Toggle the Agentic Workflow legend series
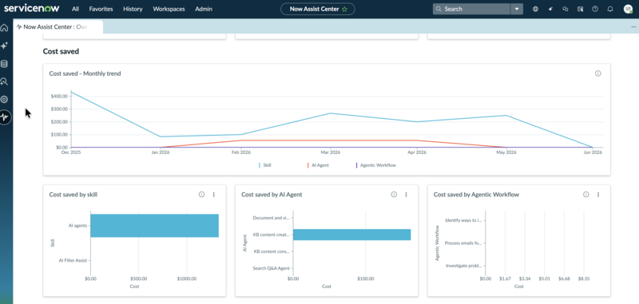The image size is (639, 304). (x=375, y=165)
